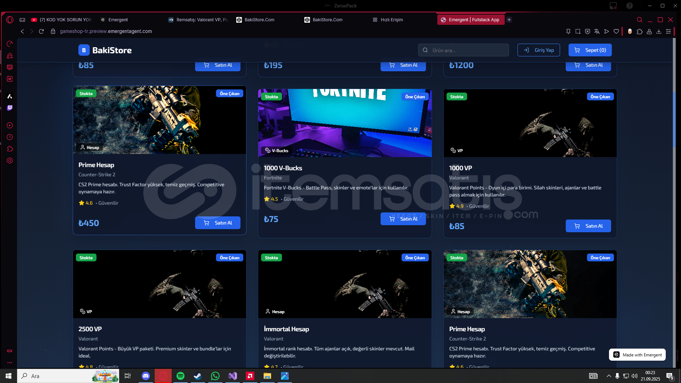Open the Flow send arrow icon

607,31
